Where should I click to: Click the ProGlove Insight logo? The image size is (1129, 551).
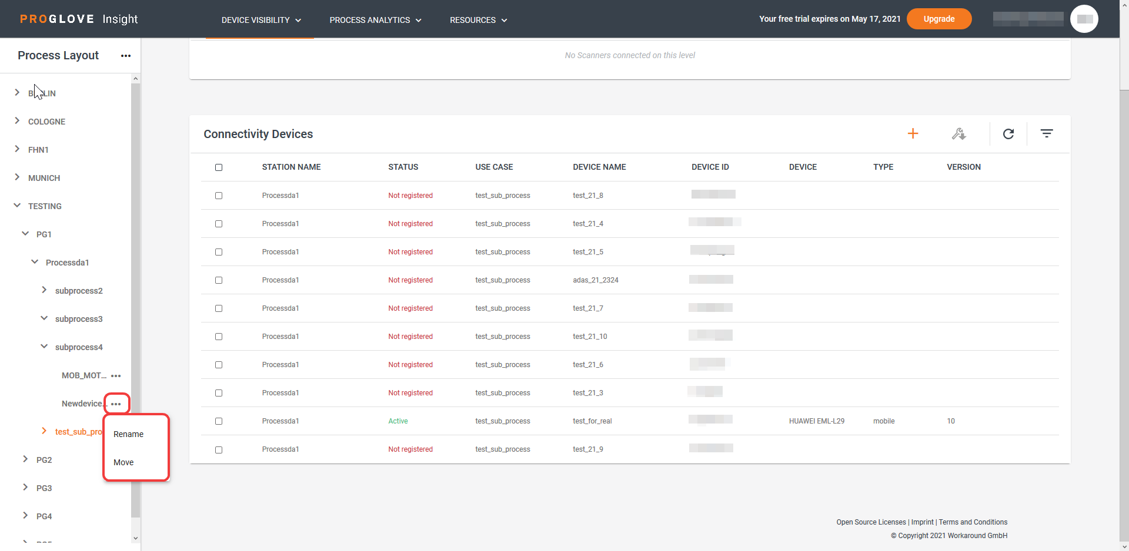tap(79, 19)
